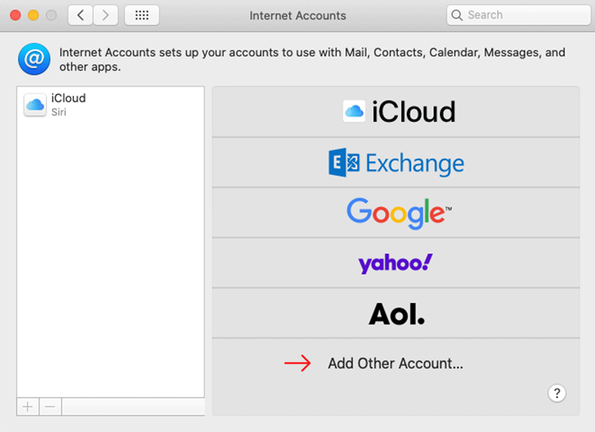
Task: Choose Google as the account provider
Action: (396, 213)
